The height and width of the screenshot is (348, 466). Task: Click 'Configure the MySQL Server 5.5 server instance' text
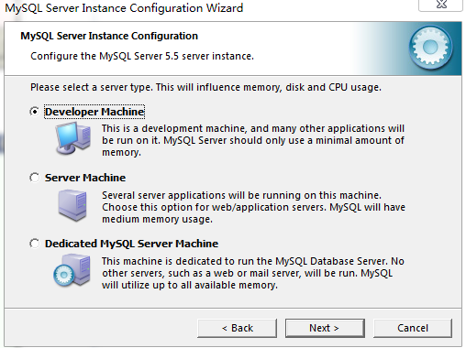tap(142, 56)
